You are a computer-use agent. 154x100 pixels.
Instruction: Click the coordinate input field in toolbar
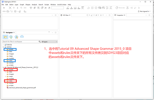[x=57, y=8]
